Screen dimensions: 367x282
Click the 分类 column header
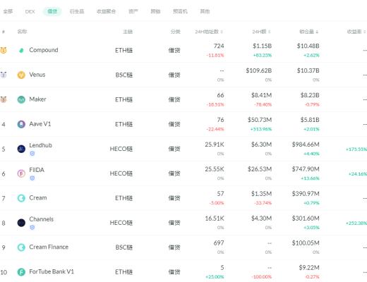tap(176, 32)
